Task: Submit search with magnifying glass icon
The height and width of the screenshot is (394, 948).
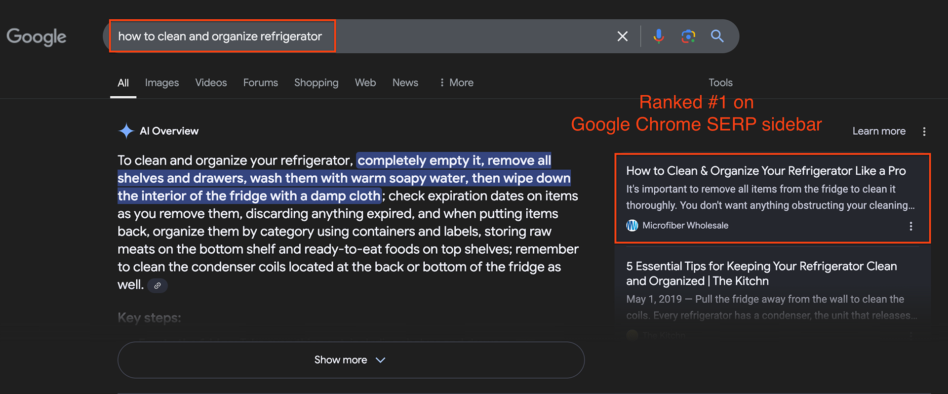Action: [x=717, y=36]
